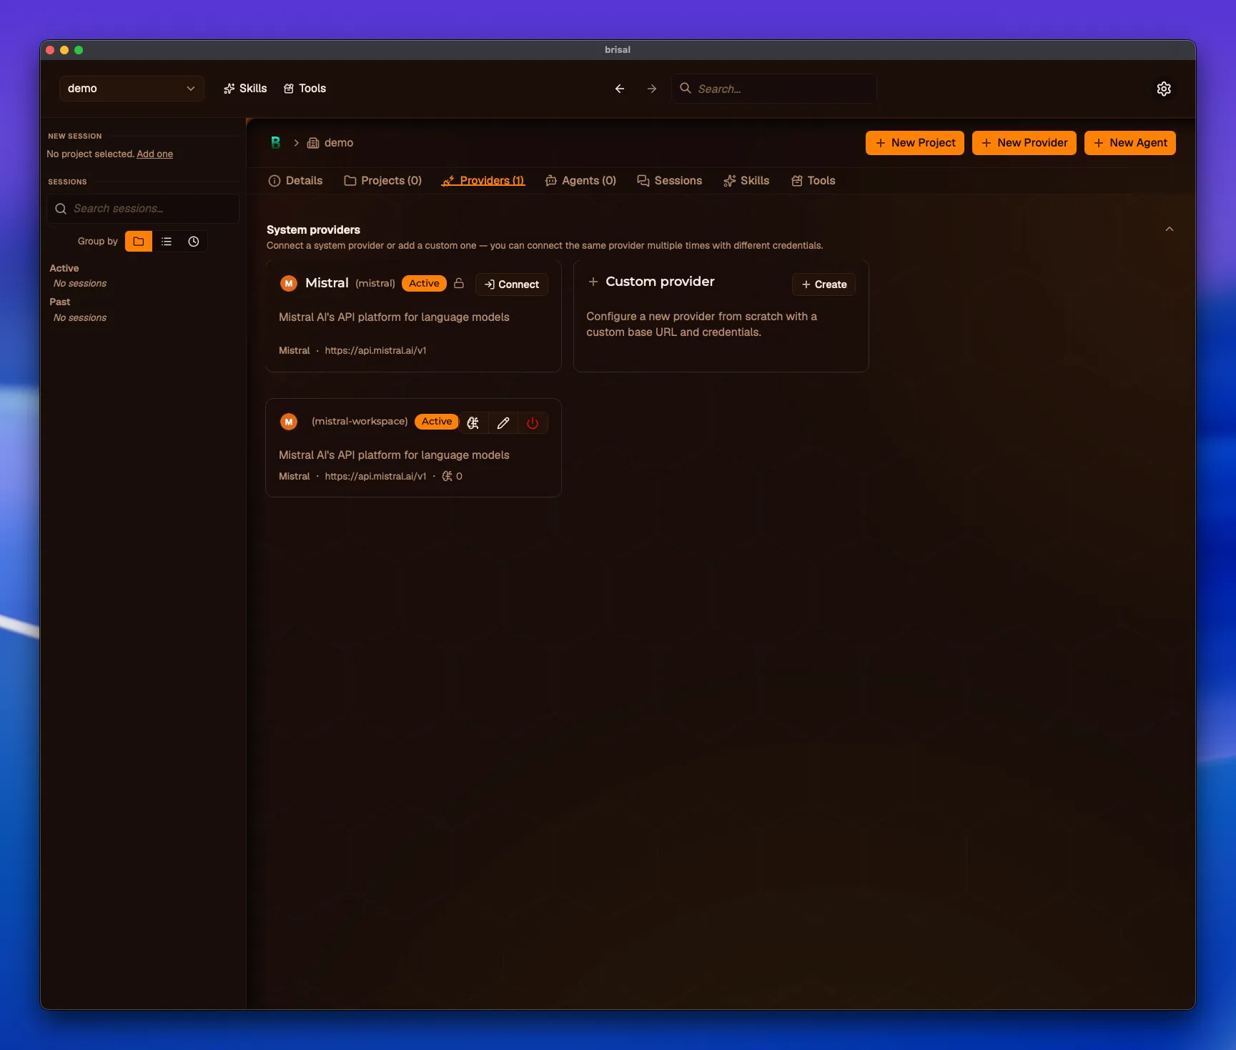Screen dimensions: 1236x1050
Task: Click the lock icon on Mistral card
Action: point(459,283)
